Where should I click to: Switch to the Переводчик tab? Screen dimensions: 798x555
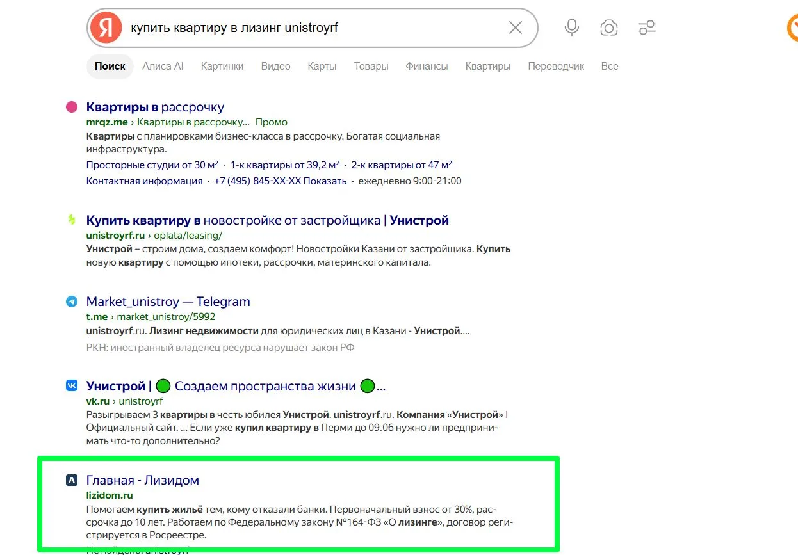tap(556, 66)
